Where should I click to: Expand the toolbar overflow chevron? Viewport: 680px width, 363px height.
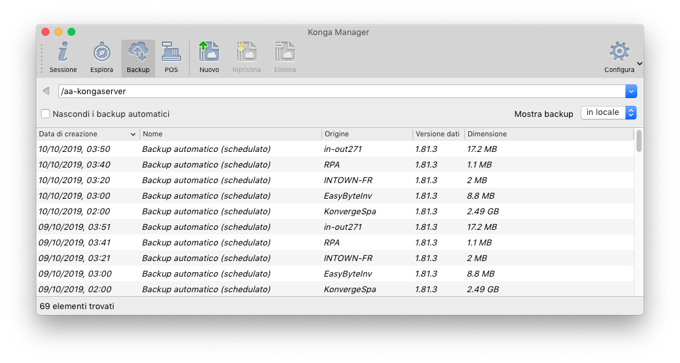639,64
